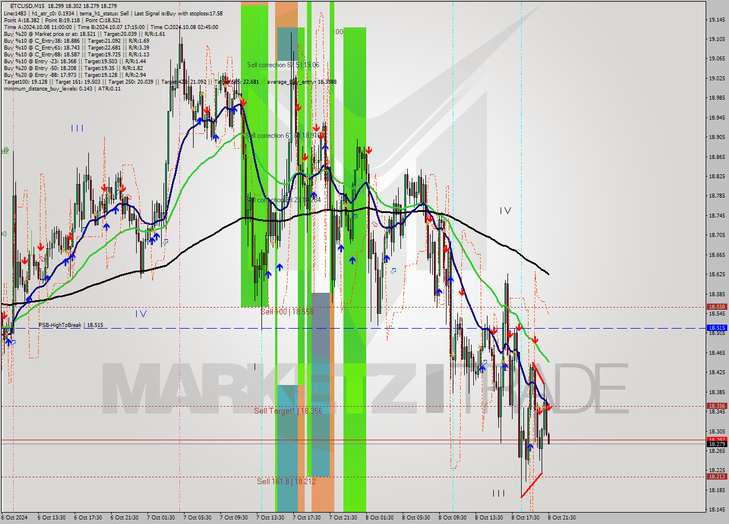Select the red 18.212 price tag

tap(716, 476)
